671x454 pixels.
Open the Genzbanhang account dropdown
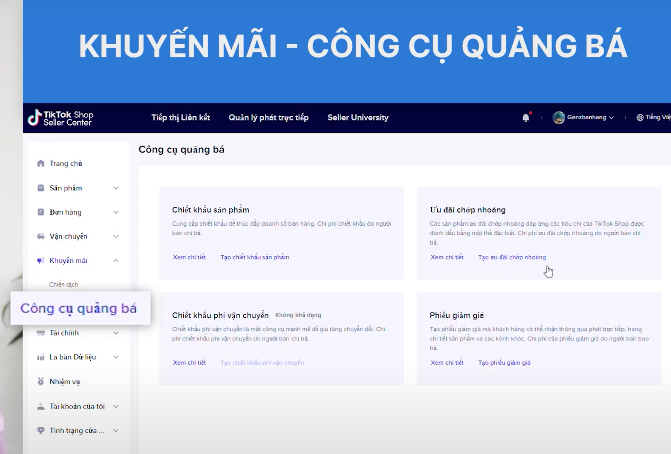[612, 117]
